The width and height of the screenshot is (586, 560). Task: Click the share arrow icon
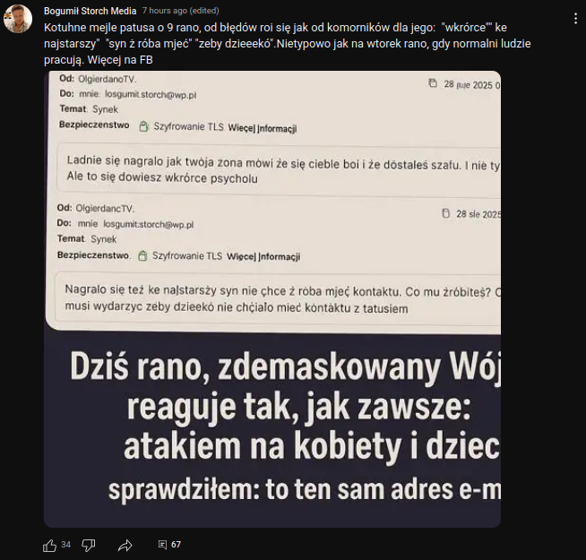[125, 546]
